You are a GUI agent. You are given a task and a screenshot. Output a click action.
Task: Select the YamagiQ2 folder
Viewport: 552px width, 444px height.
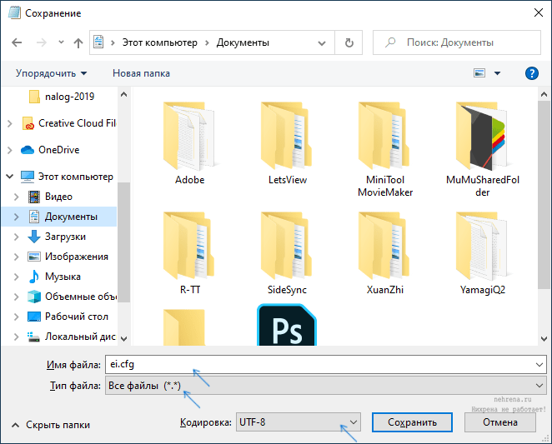[x=483, y=253]
